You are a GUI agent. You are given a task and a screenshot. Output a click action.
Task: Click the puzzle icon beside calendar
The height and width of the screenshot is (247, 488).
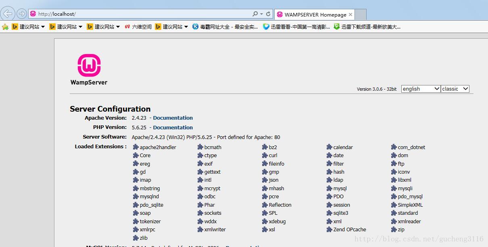(330, 147)
